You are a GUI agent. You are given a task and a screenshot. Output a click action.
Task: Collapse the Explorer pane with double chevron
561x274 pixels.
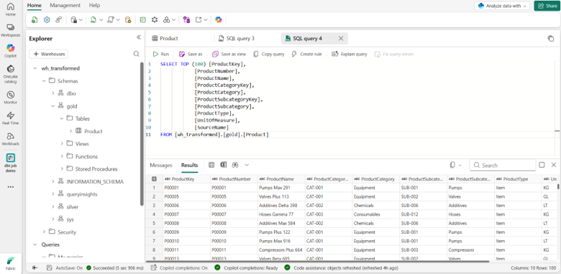[139, 37]
